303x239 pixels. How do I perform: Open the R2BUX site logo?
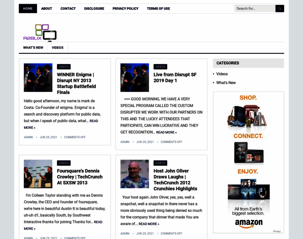coord(40,33)
